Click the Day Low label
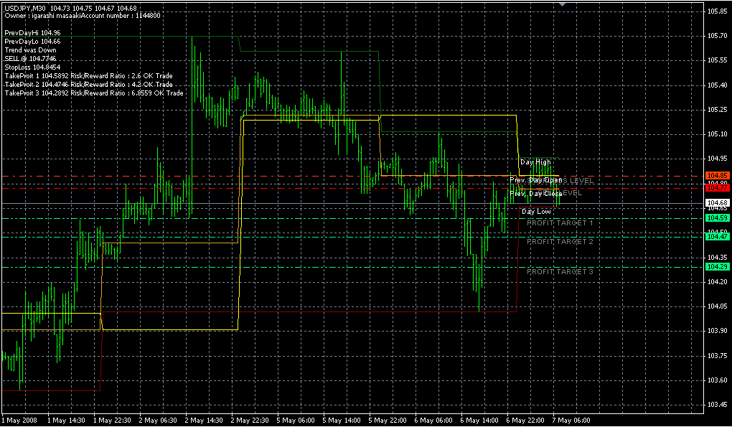 [536, 212]
